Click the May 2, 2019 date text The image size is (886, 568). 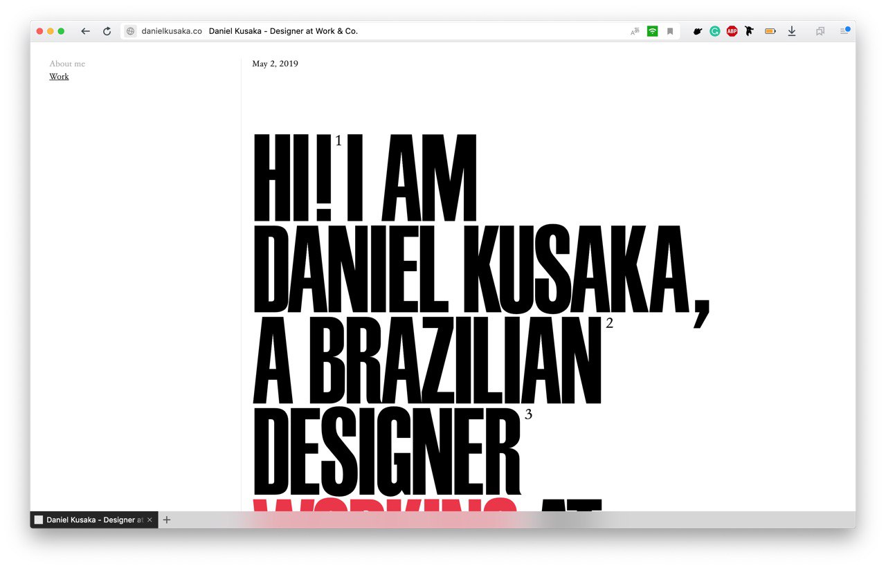275,64
